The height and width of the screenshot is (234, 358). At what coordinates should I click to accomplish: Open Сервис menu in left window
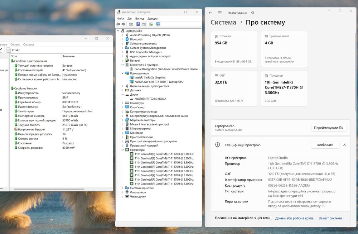pos(15,44)
